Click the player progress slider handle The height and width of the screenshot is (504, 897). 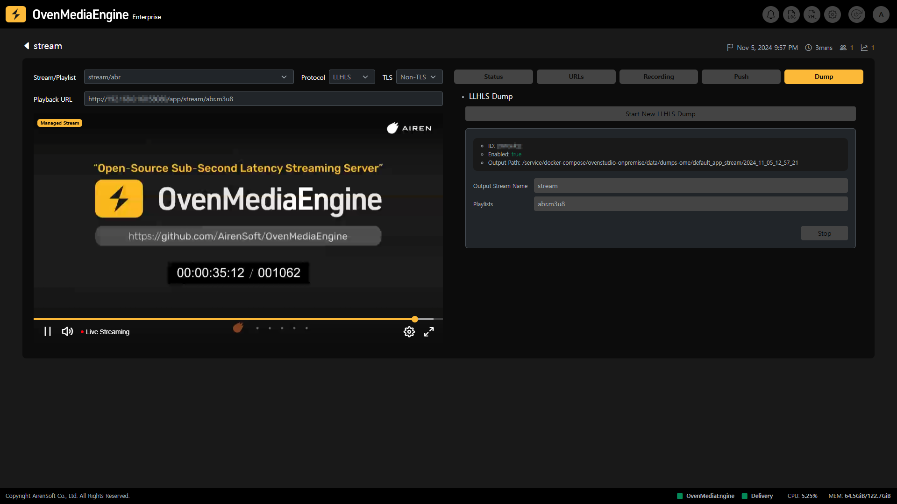pos(415,319)
